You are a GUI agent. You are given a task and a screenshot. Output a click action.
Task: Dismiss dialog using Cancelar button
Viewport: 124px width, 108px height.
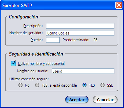pyautogui.click(x=105, y=100)
